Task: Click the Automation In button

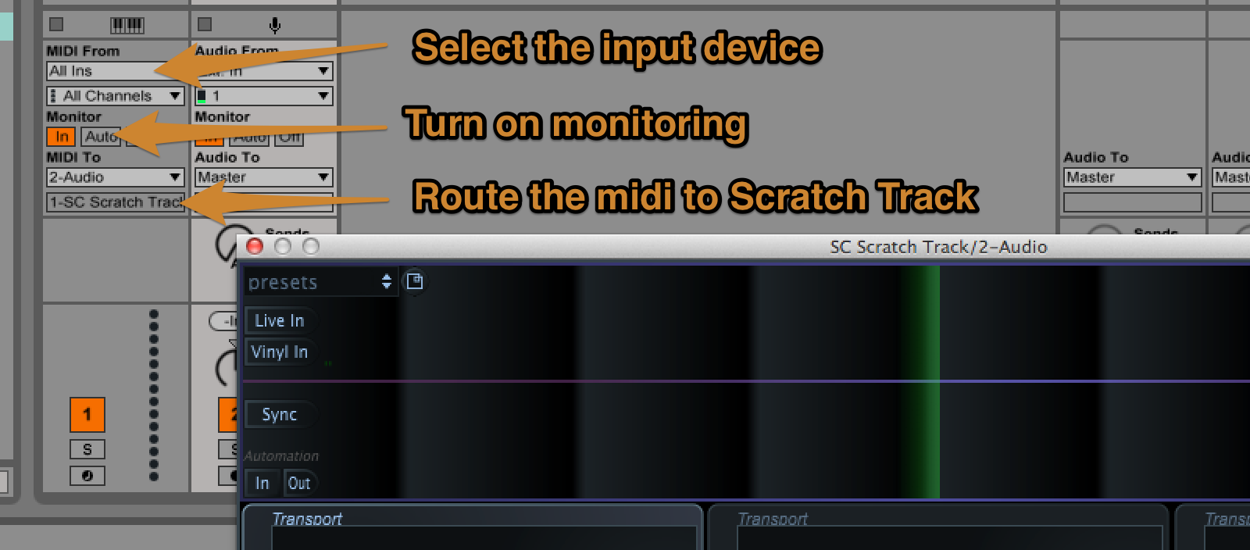Action: [x=262, y=483]
